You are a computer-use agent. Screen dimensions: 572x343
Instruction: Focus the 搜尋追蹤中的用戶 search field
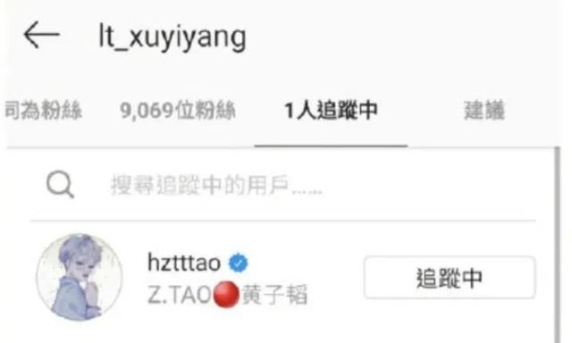[x=283, y=185]
